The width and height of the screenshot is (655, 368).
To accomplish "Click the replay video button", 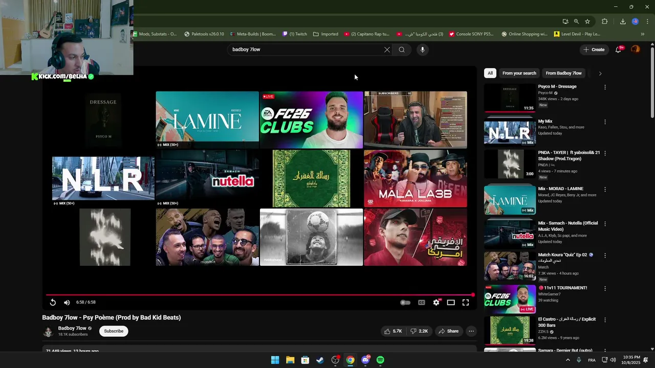I will pyautogui.click(x=53, y=303).
